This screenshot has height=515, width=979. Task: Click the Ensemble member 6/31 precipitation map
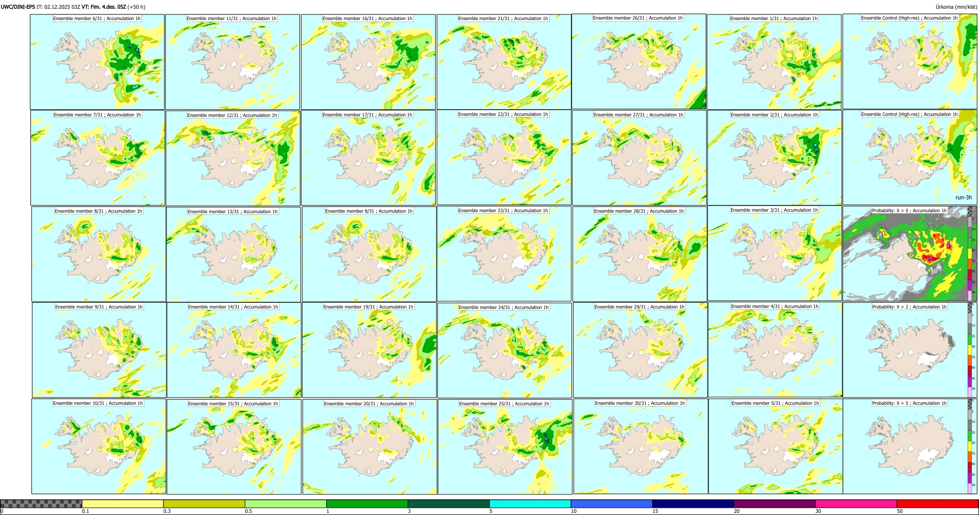(x=97, y=62)
